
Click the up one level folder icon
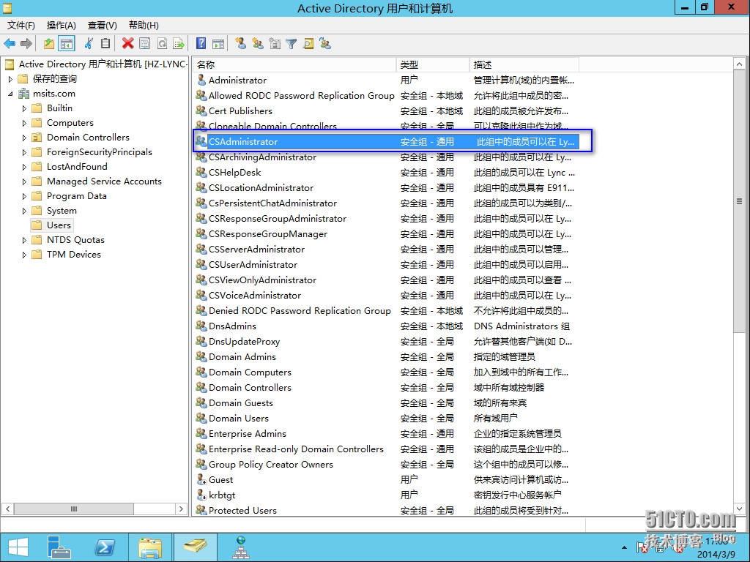tap(49, 44)
